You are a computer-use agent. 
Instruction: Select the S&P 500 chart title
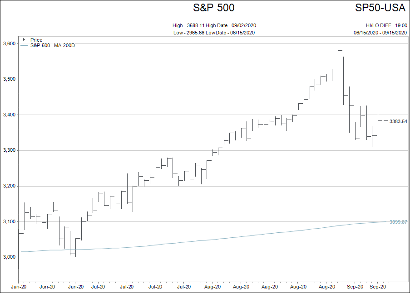click(214, 8)
